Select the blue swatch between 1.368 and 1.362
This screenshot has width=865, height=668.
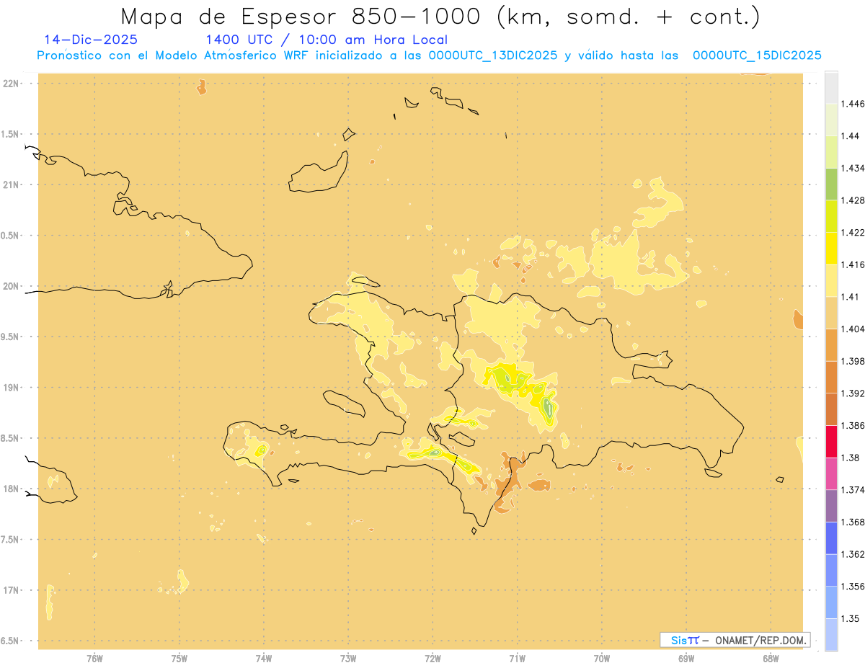pos(831,538)
